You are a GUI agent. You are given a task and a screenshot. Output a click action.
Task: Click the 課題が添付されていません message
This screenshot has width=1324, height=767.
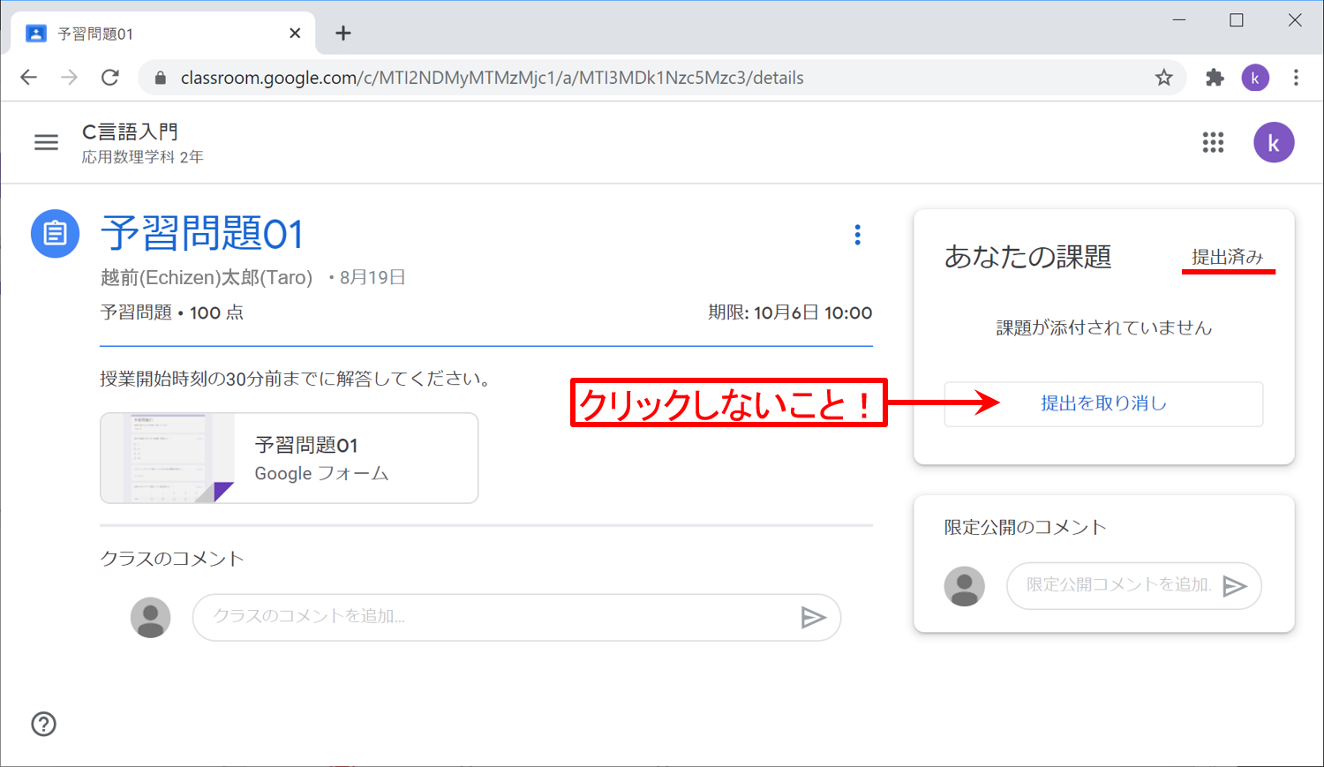[x=1104, y=327]
